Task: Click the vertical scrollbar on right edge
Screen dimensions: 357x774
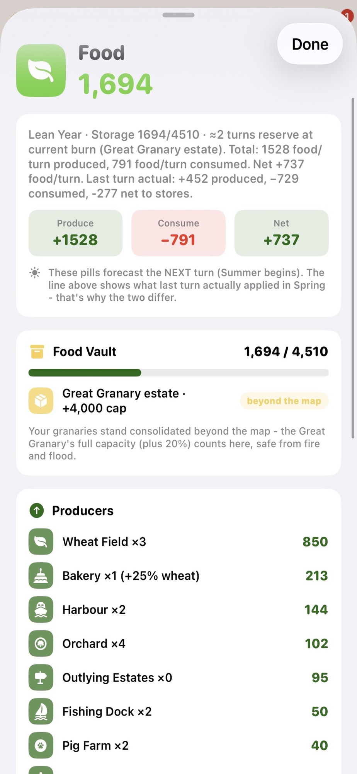Action: point(353,268)
